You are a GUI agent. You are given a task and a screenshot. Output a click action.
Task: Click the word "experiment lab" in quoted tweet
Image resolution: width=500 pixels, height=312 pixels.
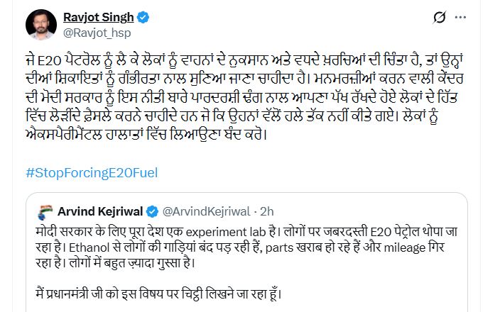pyautogui.click(x=225, y=233)
